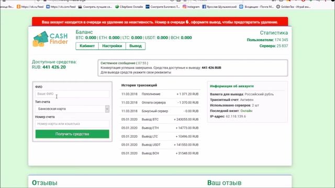Focus the Номер счета input field
Viewport: 335px width, 188px height.
[72, 124]
